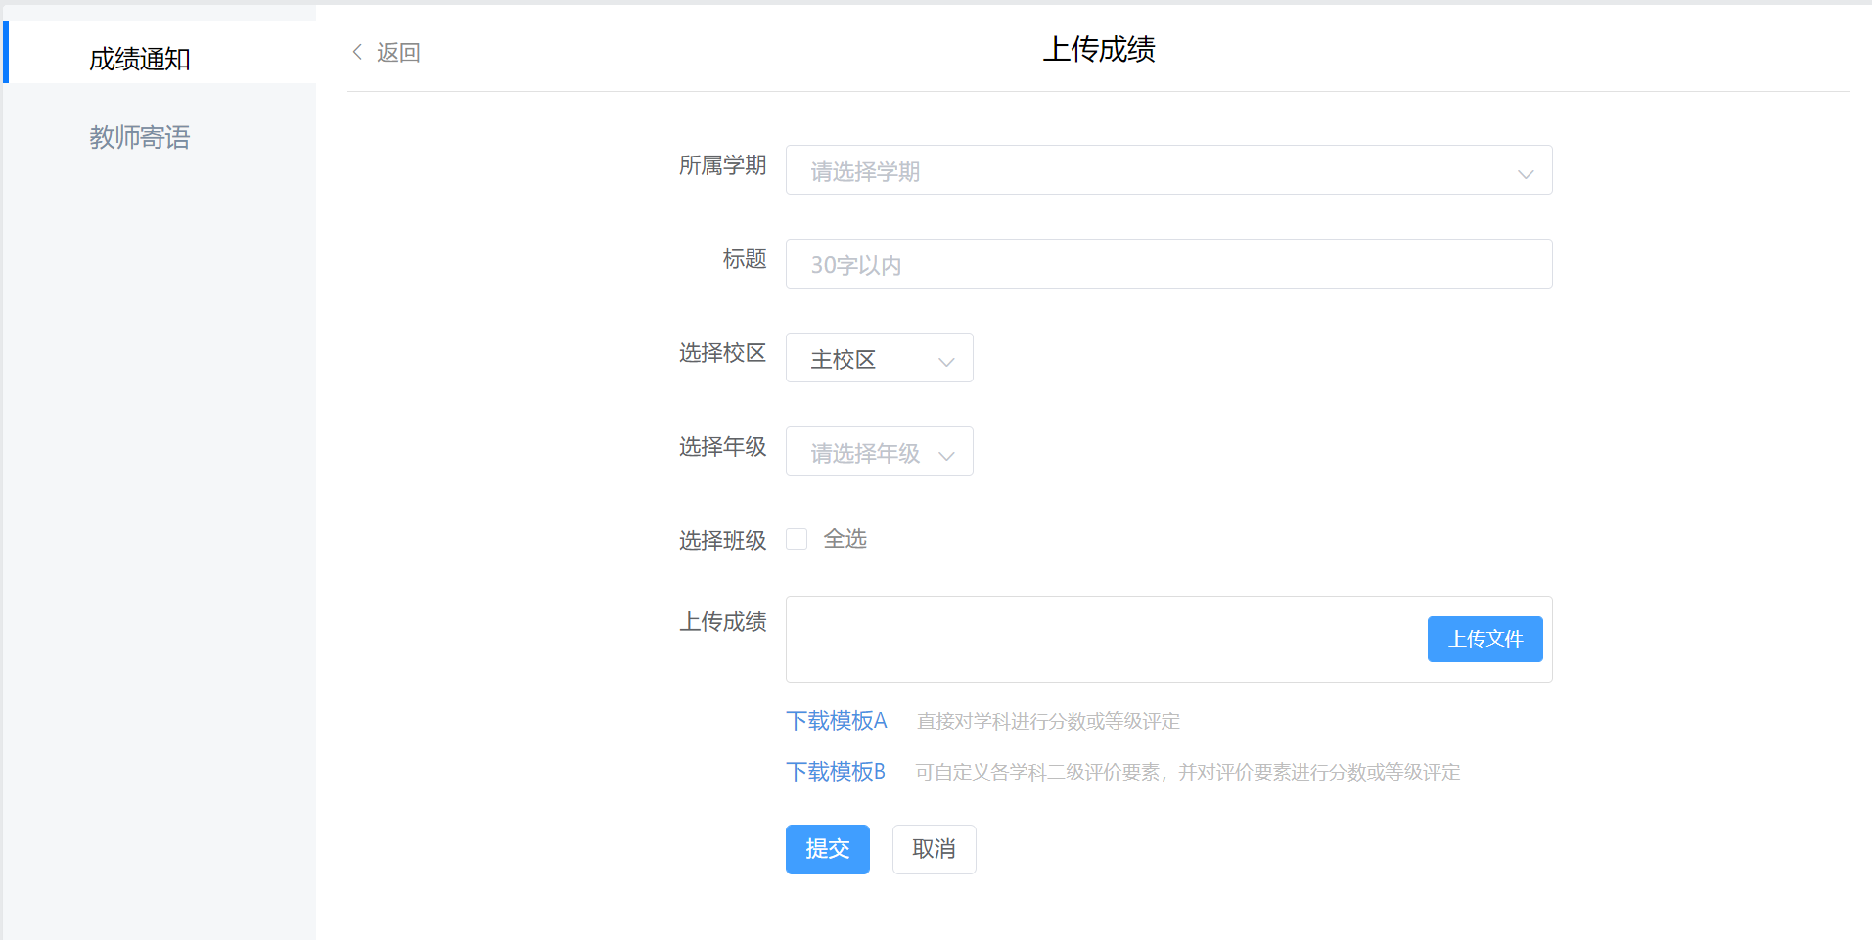Click the chevron icon in 请选择年级 field
This screenshot has width=1872, height=940.
(x=946, y=456)
